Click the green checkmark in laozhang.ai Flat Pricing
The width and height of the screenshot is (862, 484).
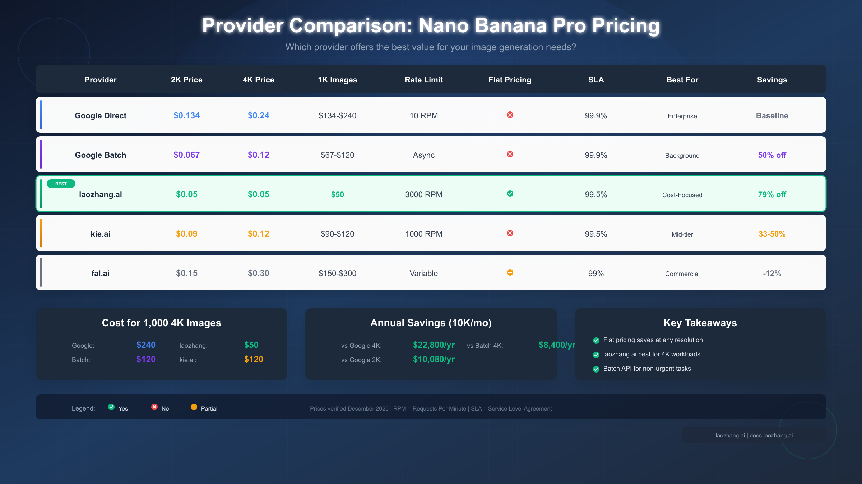510,194
